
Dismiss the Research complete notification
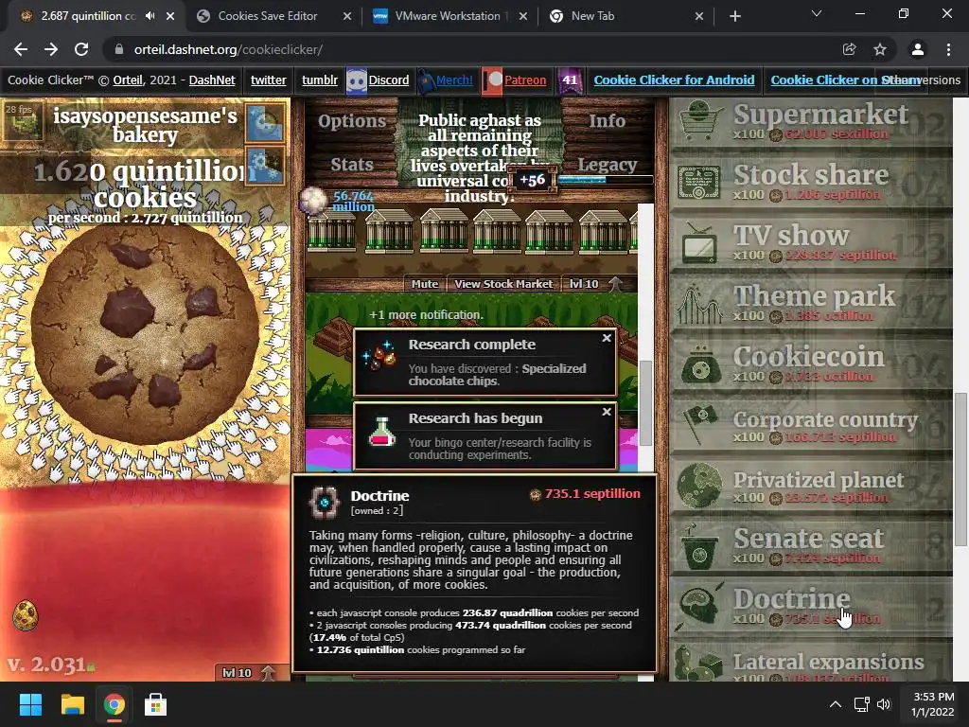[607, 338]
